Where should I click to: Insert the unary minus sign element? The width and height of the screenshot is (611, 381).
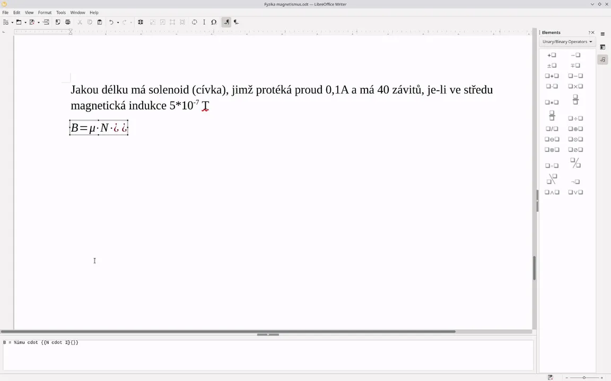(575, 55)
